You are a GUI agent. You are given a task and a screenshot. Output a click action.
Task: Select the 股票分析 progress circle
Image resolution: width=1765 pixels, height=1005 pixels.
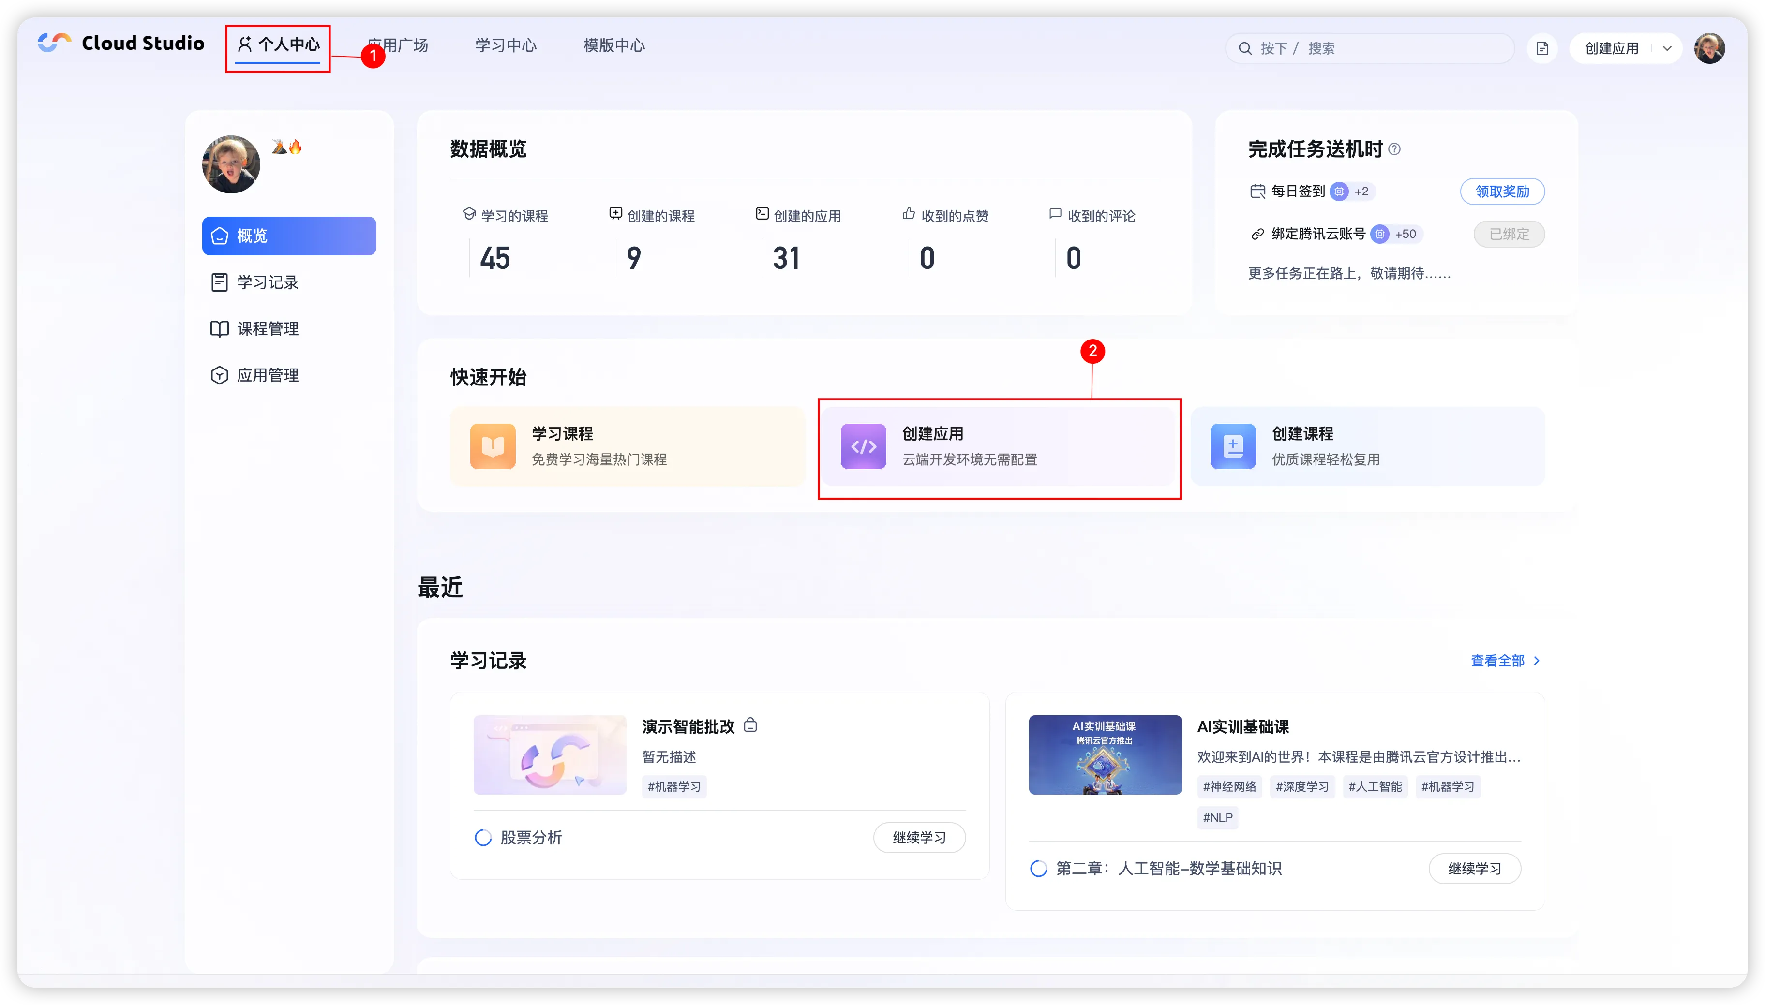point(483,838)
